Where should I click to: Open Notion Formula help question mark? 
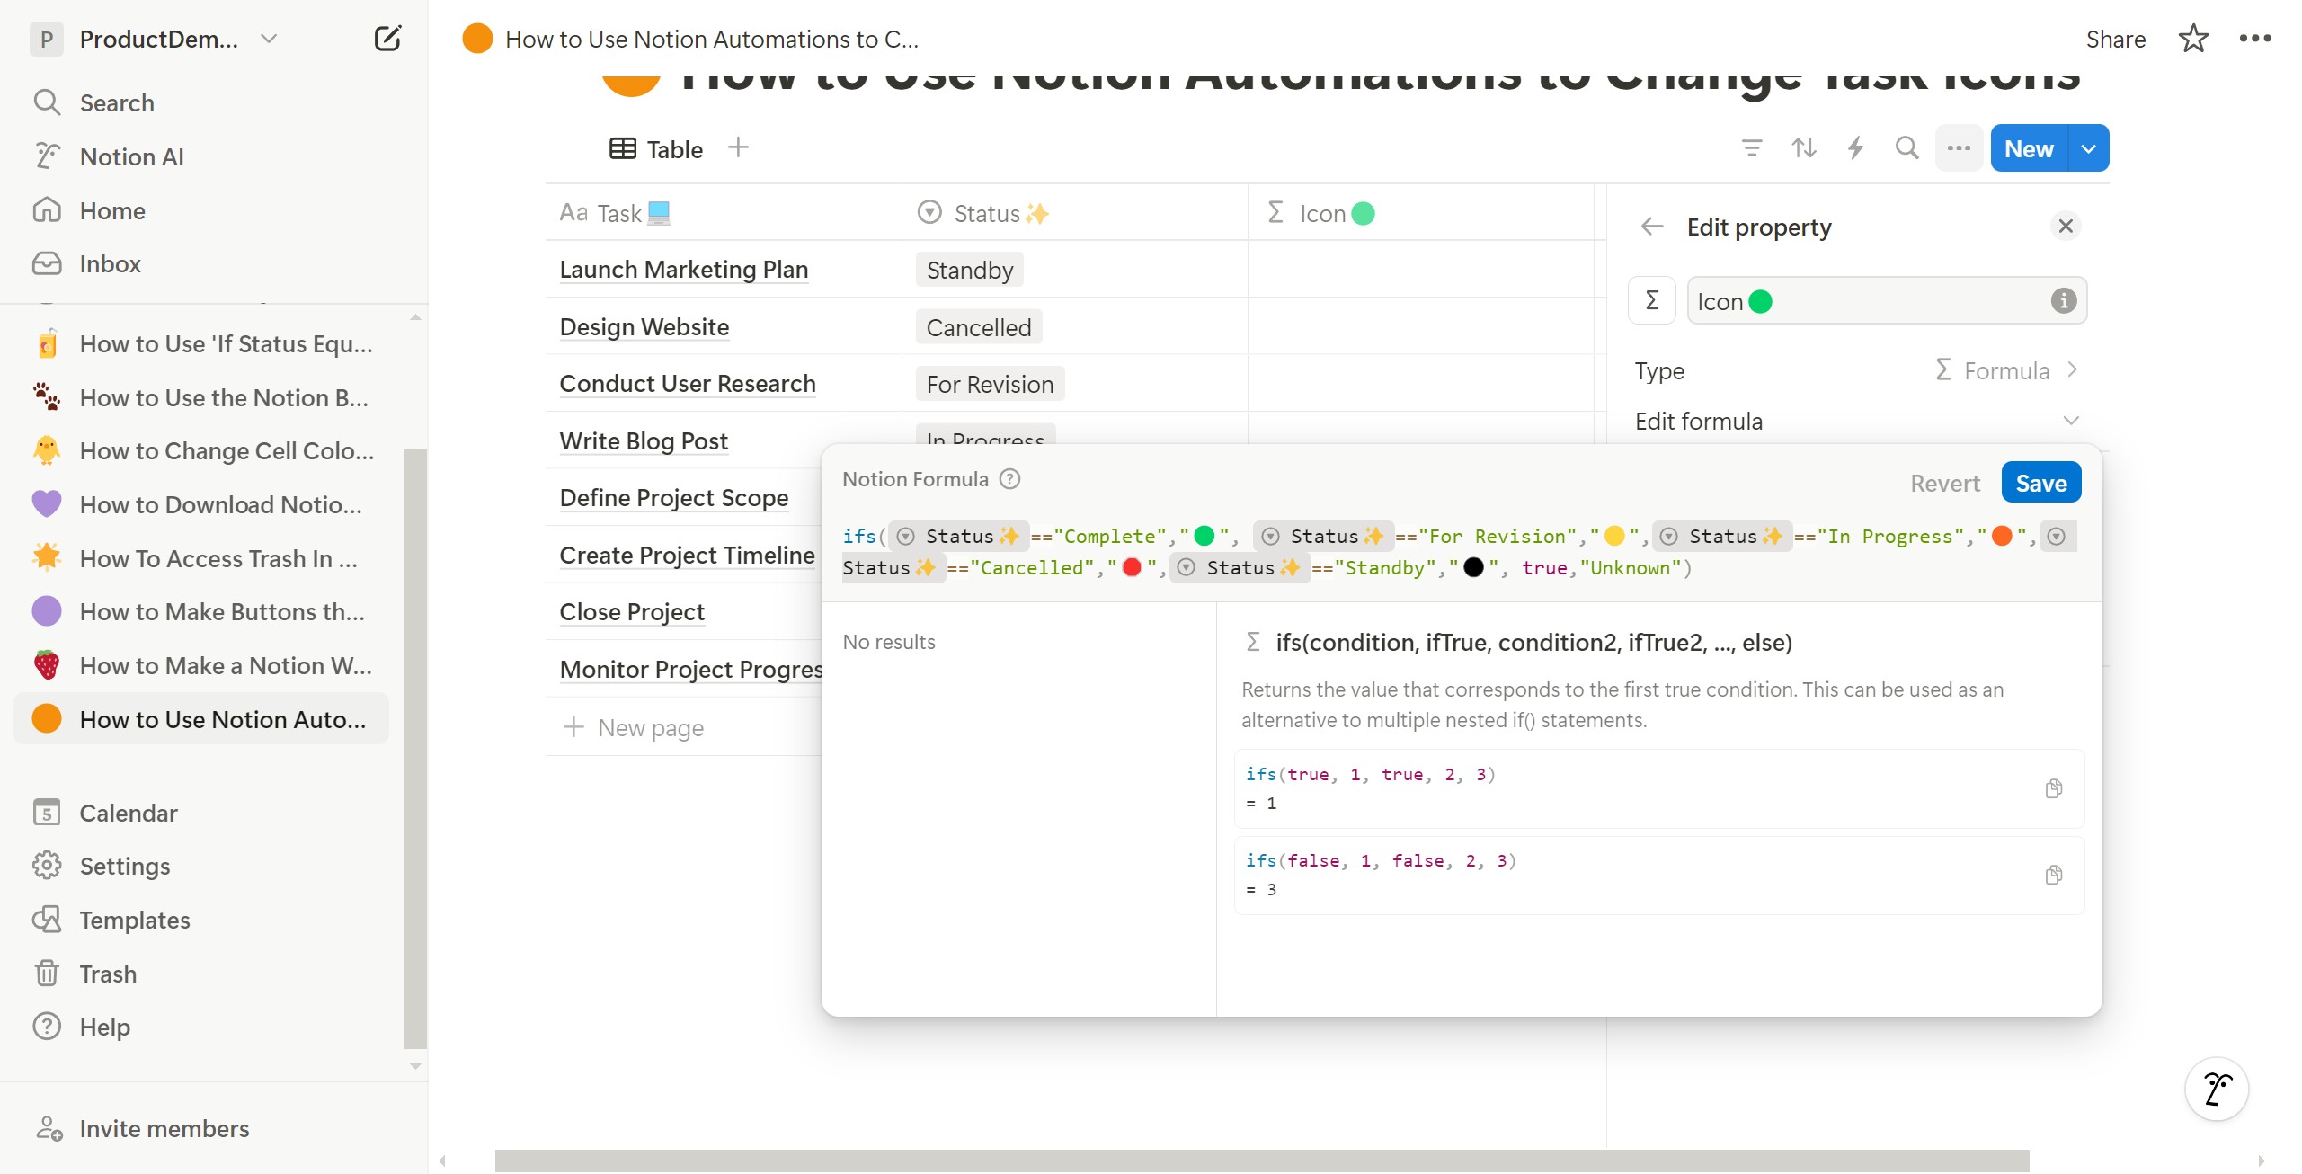click(x=1010, y=479)
